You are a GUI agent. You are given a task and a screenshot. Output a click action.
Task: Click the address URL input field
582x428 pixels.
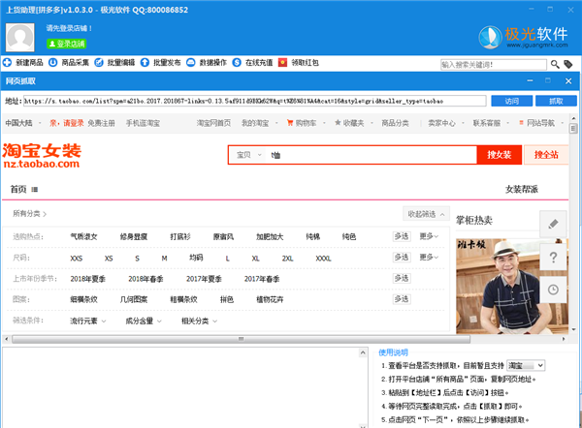pyautogui.click(x=254, y=101)
